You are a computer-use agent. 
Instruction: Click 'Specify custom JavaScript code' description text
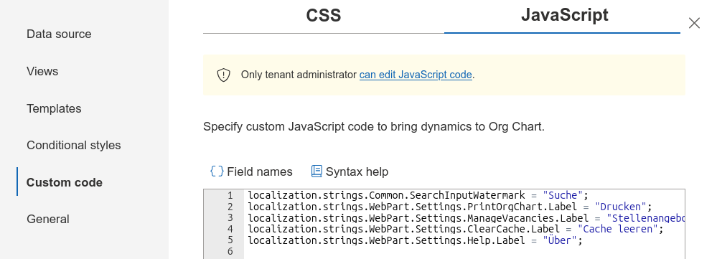[x=374, y=126]
